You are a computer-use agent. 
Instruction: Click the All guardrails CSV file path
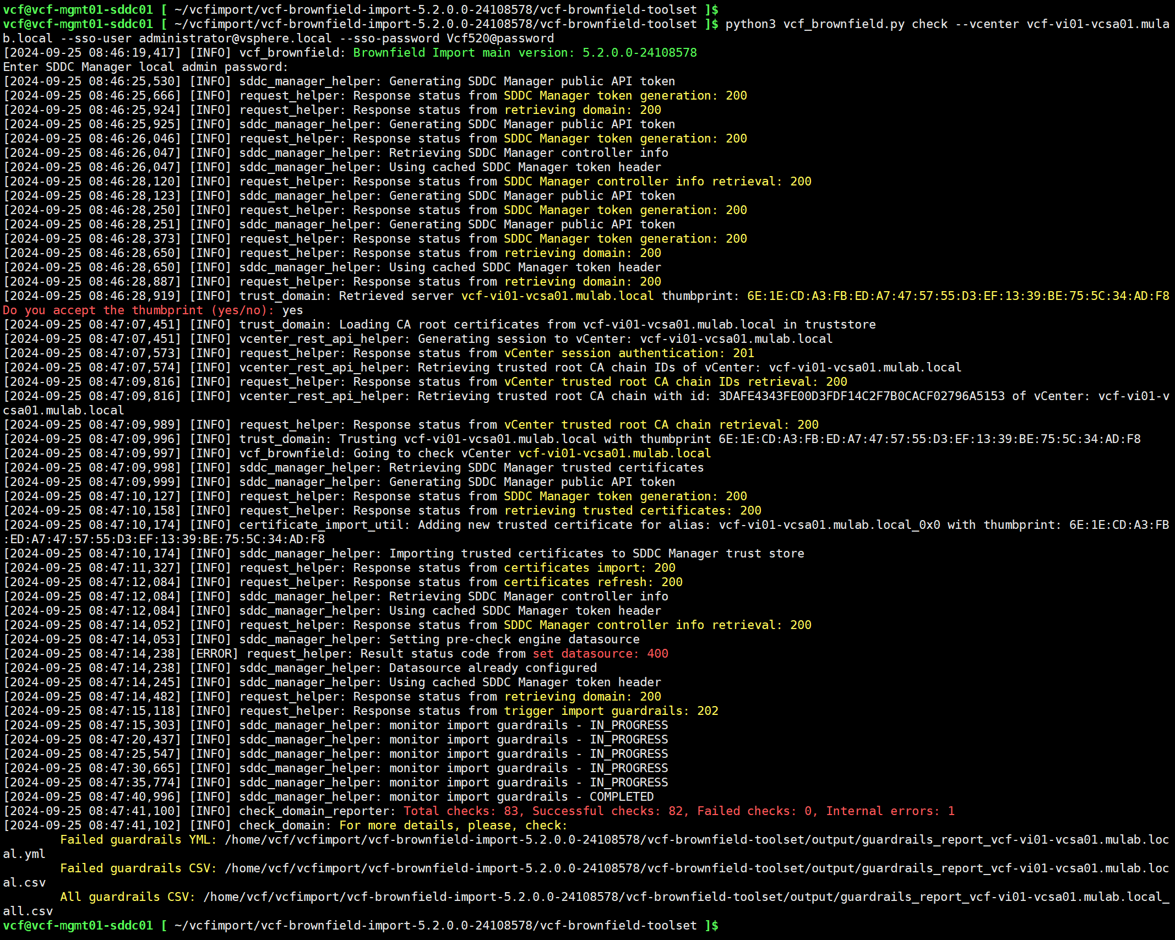click(685, 897)
